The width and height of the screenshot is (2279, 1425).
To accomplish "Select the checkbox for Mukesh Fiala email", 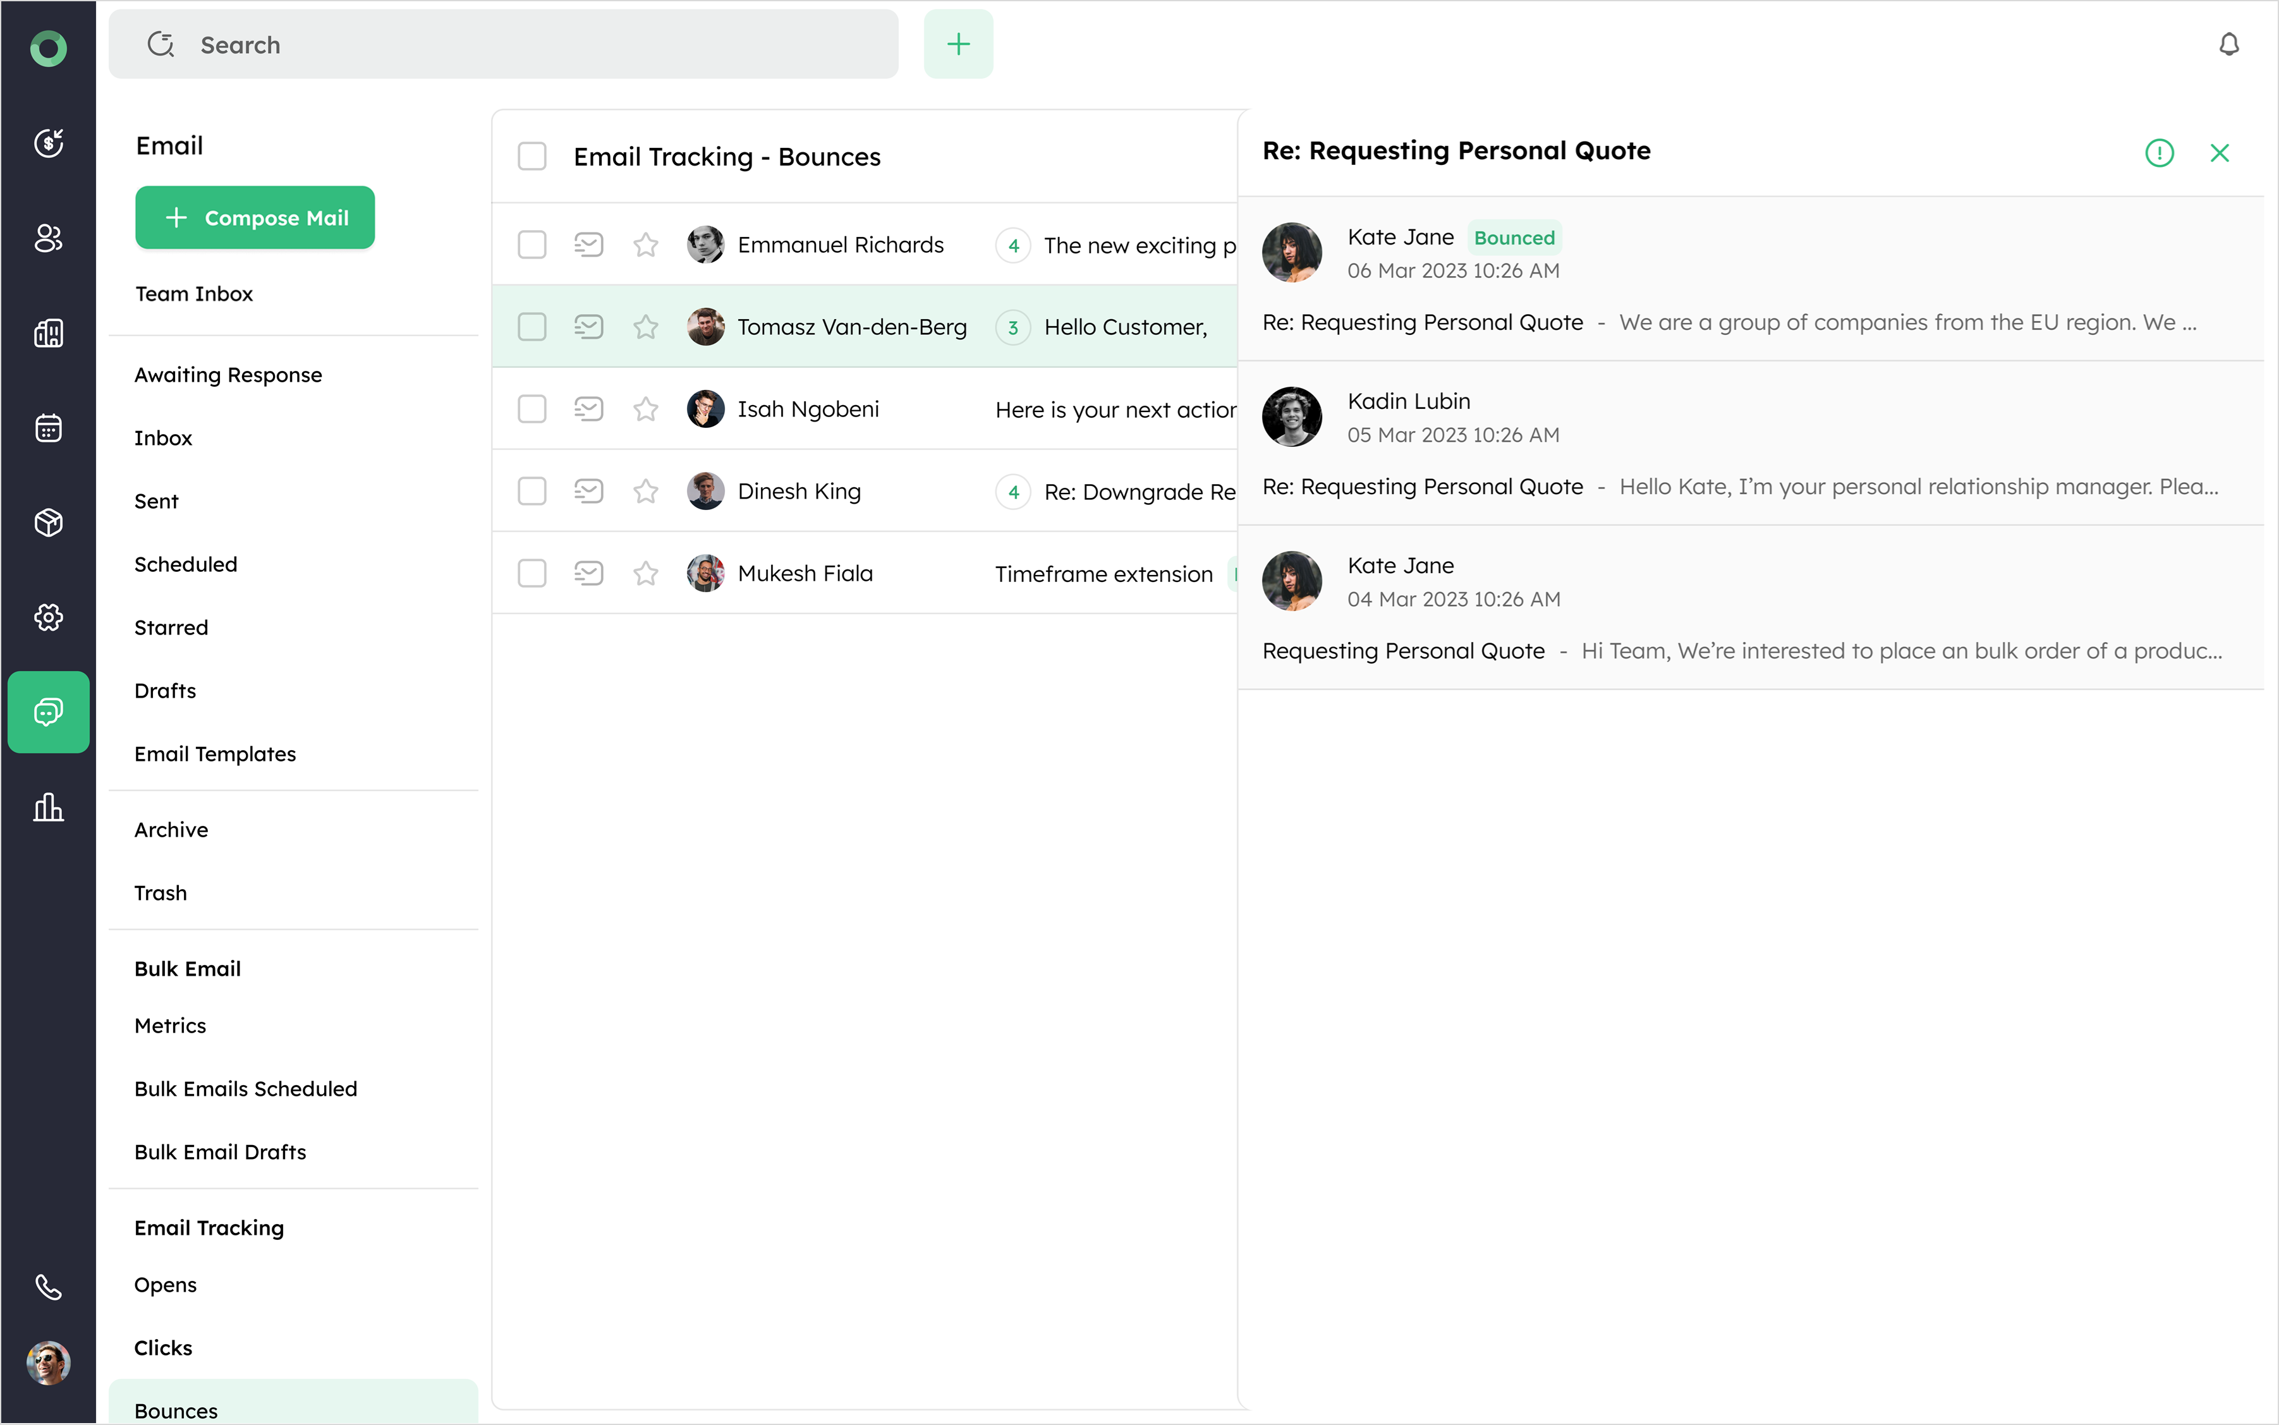I will pos(532,573).
